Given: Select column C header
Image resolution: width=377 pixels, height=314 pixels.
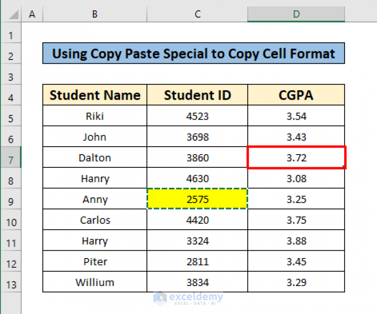Looking at the screenshot, I should 197,14.
